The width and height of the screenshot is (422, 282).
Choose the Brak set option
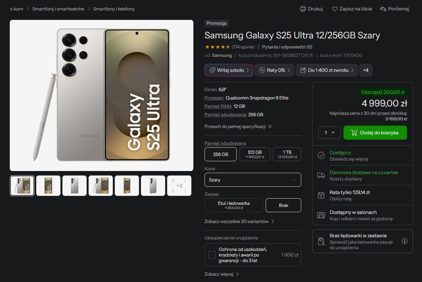pos(283,205)
